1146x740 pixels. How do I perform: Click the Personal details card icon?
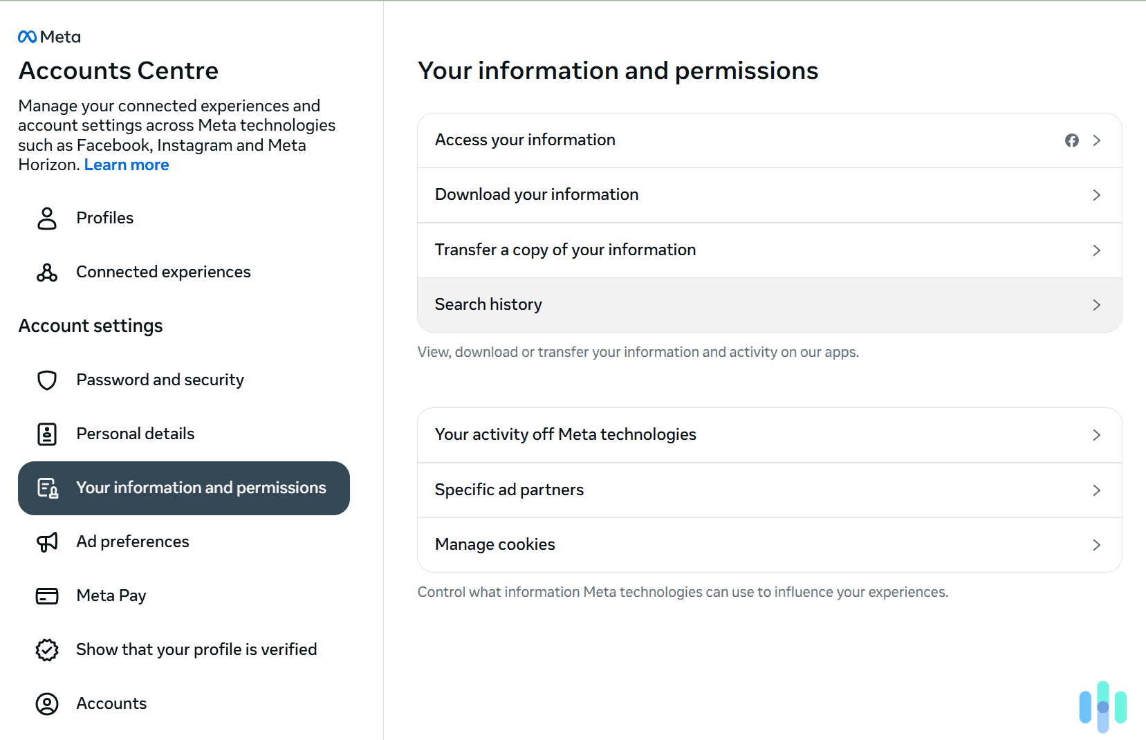46,434
